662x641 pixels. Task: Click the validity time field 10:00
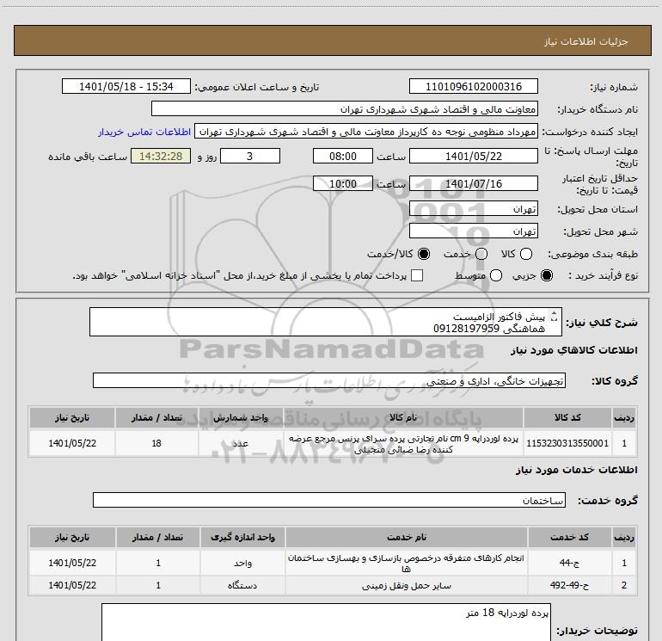[343, 183]
